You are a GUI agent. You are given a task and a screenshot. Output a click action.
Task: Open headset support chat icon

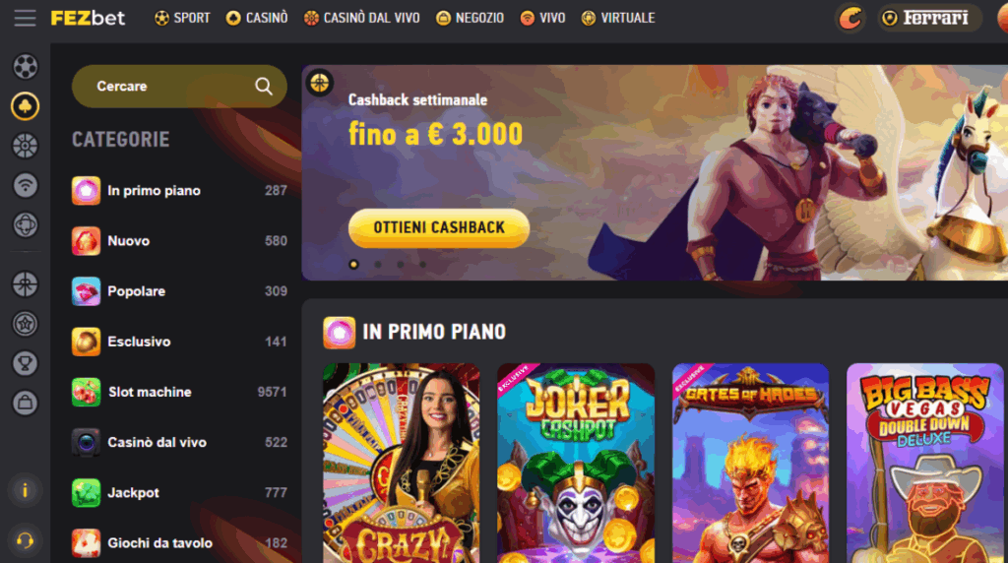pos(25,540)
